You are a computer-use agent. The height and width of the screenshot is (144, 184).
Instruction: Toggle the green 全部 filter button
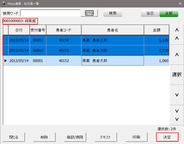coord(169,13)
